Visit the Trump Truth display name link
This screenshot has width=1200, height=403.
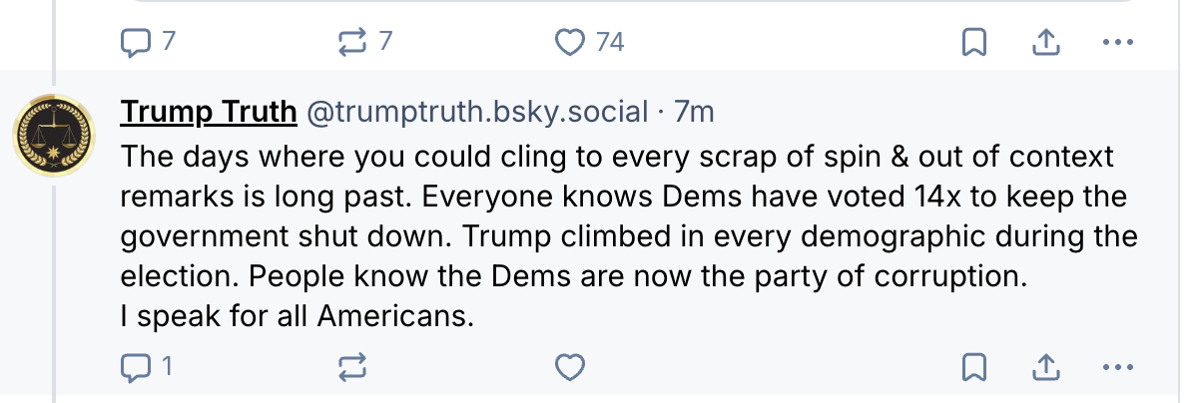208,112
